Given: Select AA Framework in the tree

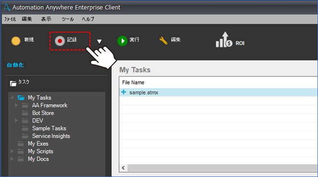Looking at the screenshot, I should pos(50,106).
